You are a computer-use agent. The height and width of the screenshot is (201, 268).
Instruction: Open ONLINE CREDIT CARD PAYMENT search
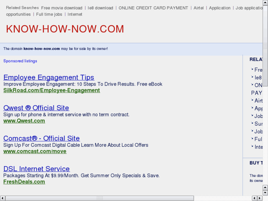153,8
